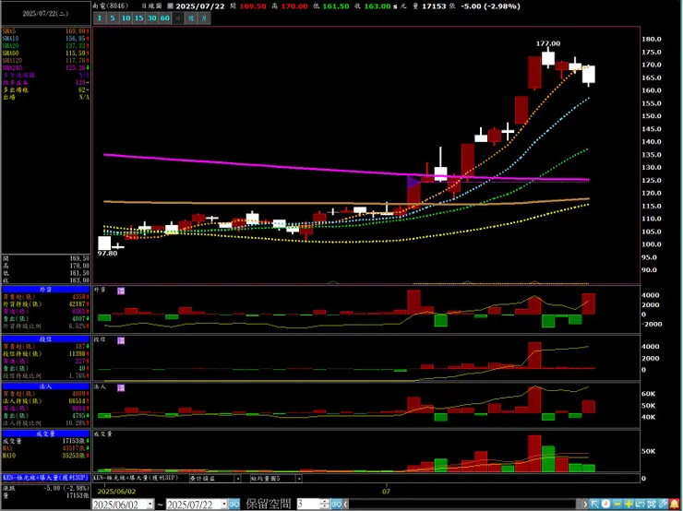
Task: Click the alert bell icon
Action: click(675, 504)
